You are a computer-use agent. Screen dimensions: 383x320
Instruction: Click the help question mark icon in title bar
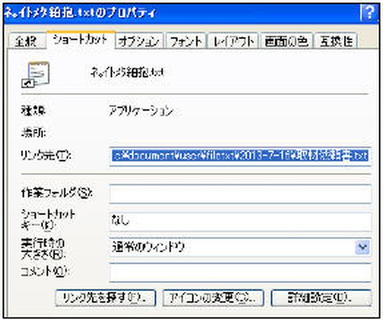point(367,12)
